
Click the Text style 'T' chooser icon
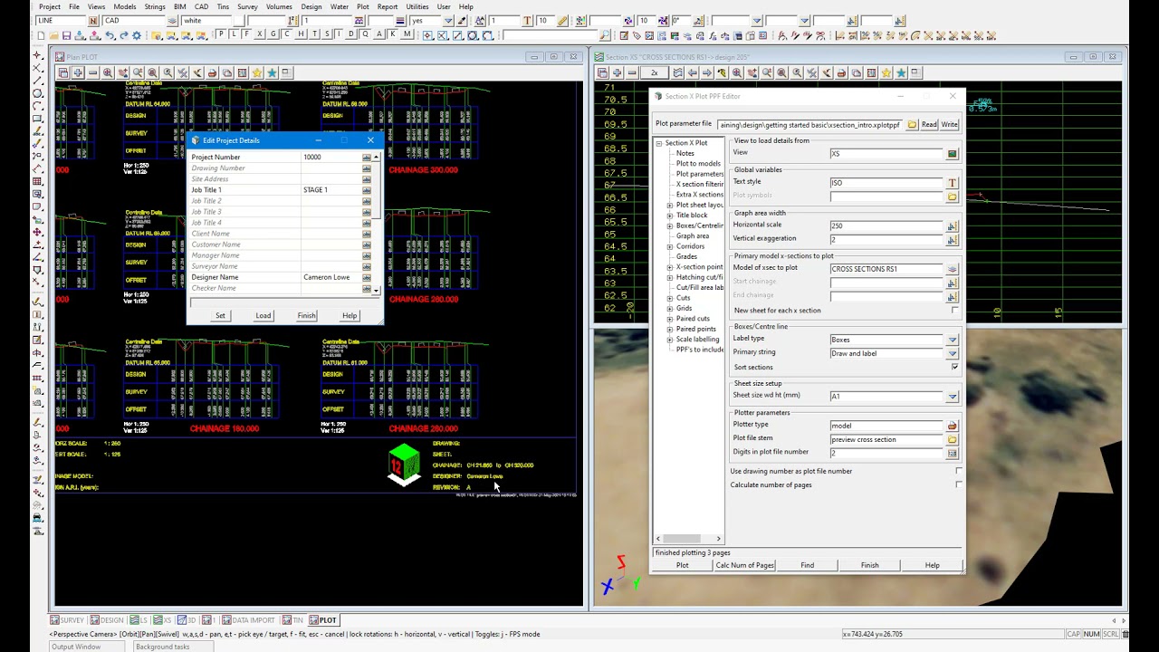tap(952, 183)
